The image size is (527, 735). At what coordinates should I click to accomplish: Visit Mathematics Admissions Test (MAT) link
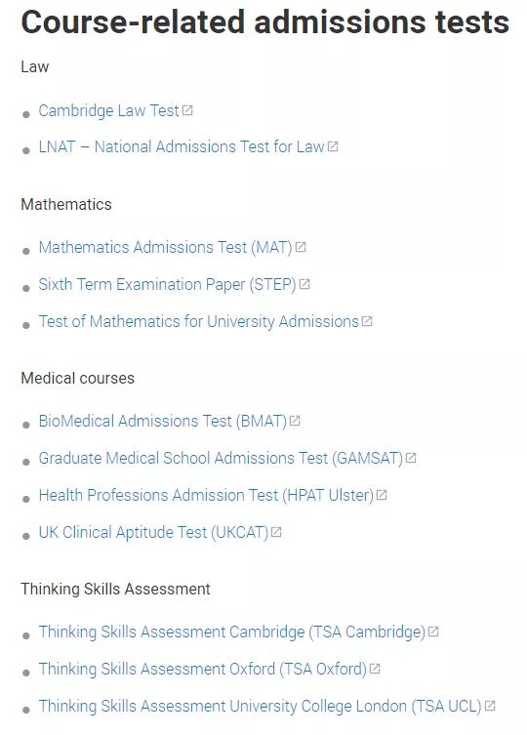pos(166,248)
